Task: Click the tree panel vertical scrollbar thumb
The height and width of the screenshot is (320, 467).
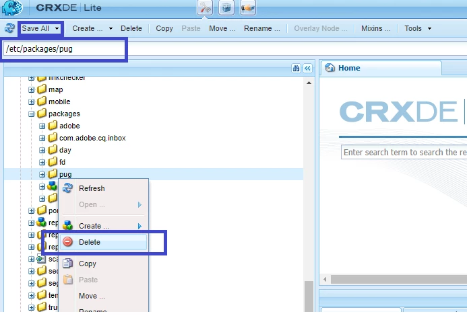Action: coord(309,296)
